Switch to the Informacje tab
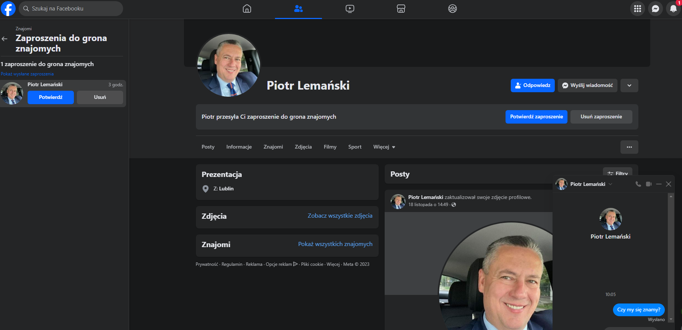 239,147
